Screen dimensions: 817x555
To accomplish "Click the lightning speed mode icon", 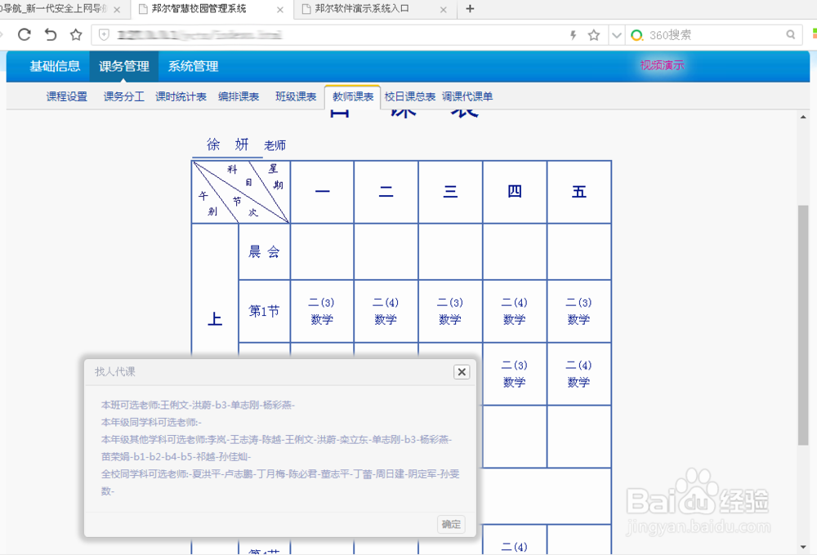I will coord(574,35).
